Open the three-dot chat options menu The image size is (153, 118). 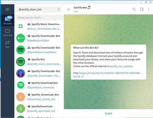tap(148, 9)
